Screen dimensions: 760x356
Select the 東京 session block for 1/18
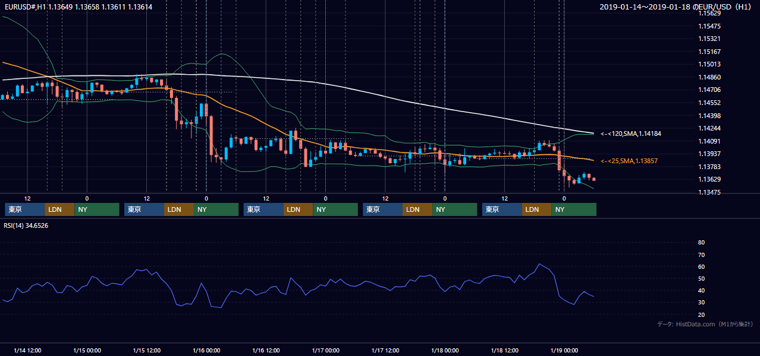502,209
